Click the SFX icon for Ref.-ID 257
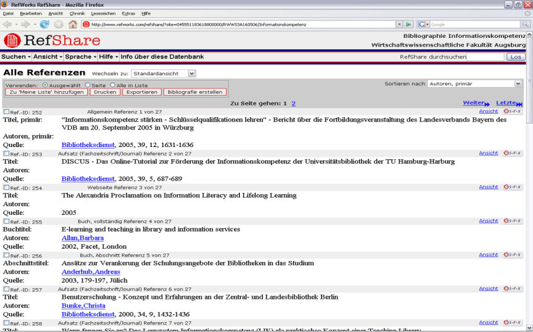The image size is (533, 332). (512, 289)
